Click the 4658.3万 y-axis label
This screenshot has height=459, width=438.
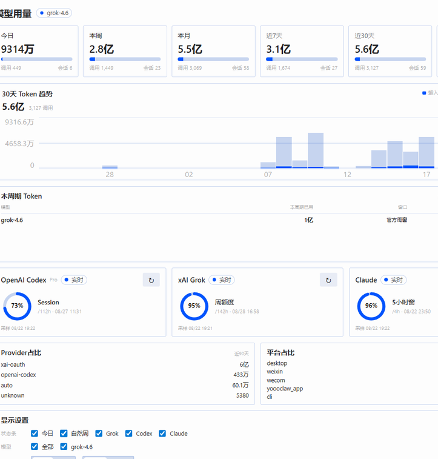pyautogui.click(x=19, y=144)
